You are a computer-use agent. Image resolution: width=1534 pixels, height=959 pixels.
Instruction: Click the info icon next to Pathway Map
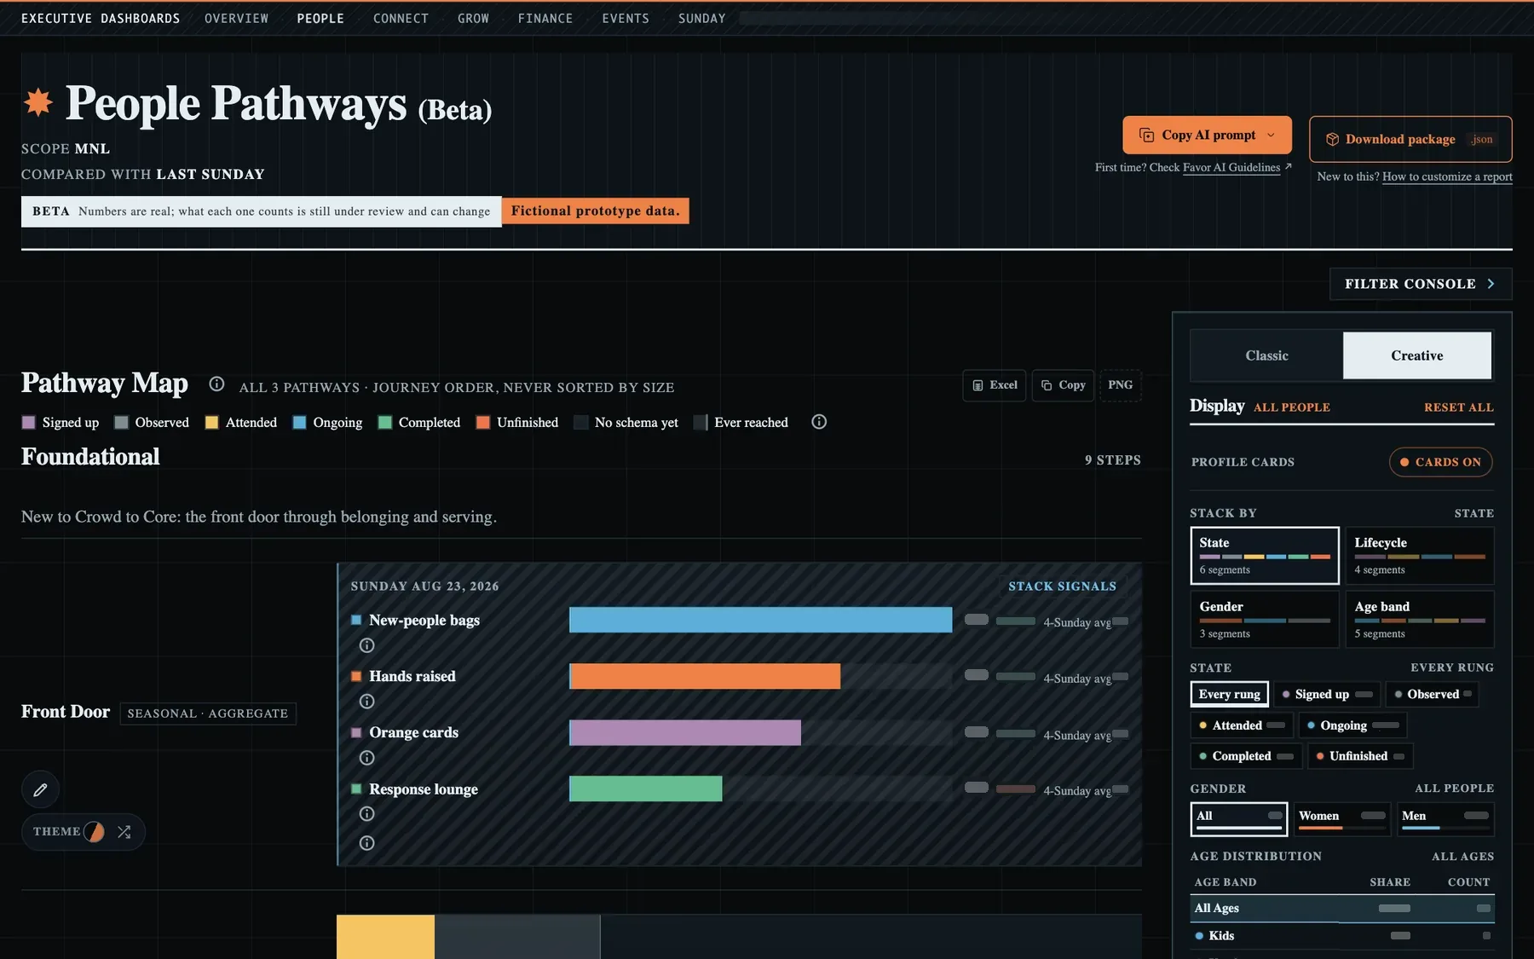[216, 384]
